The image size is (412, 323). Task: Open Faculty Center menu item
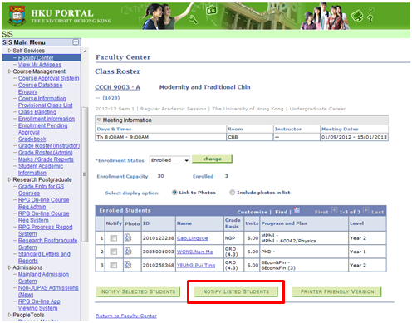point(36,58)
